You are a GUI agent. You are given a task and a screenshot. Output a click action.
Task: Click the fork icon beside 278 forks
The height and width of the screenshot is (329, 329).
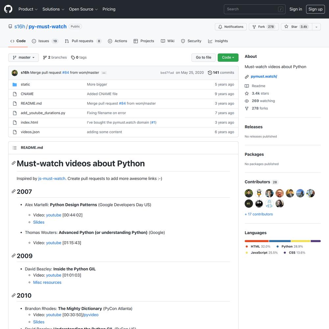(247, 108)
